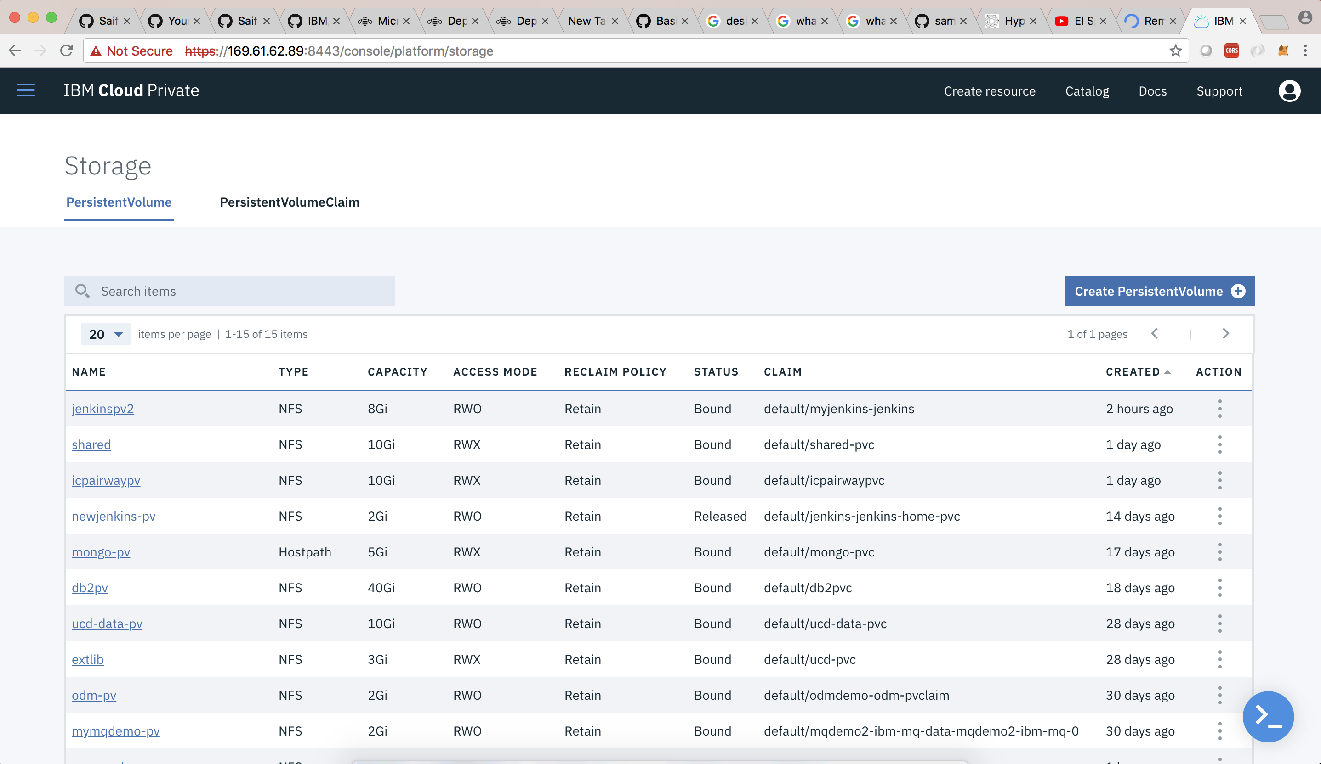Expand the items per page dropdown
This screenshot has height=764, width=1321.
point(105,334)
